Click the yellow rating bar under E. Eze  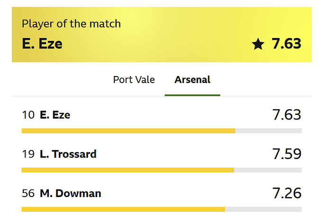(x=128, y=131)
